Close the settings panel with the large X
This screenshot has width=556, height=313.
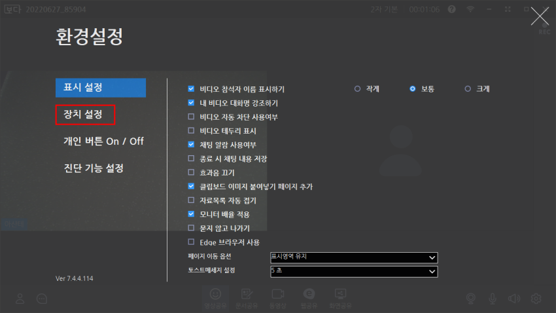(x=540, y=16)
